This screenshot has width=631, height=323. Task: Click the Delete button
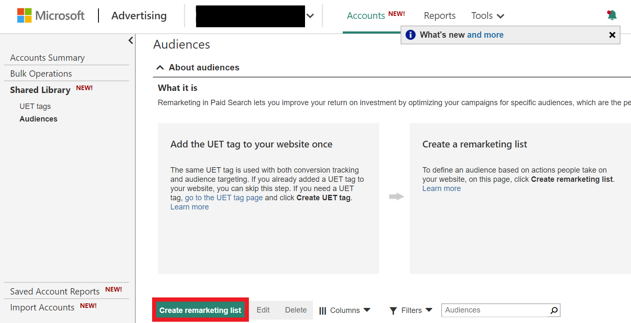click(x=296, y=310)
